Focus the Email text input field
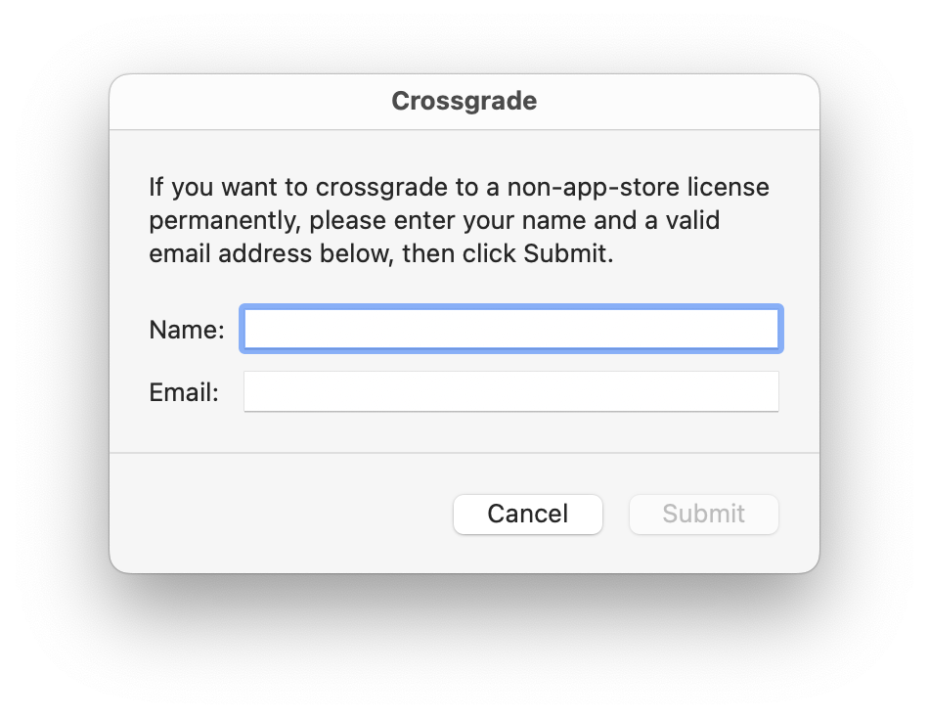Viewport: 929px width, 718px height. tap(510, 391)
